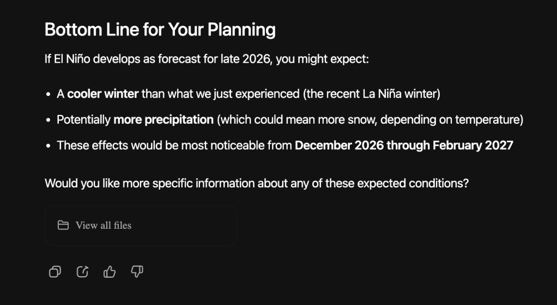Image resolution: width=557 pixels, height=305 pixels.
Task: Click the copy response icon
Action: tap(55, 271)
